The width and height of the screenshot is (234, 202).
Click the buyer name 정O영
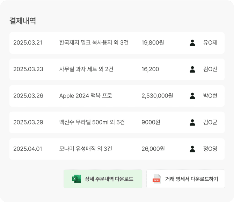(210, 149)
